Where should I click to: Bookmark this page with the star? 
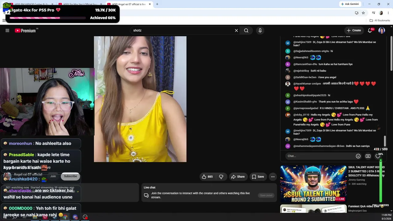363,13
